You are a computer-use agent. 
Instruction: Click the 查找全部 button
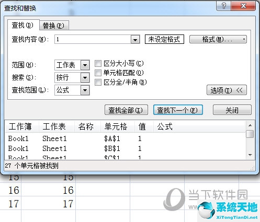(126, 110)
